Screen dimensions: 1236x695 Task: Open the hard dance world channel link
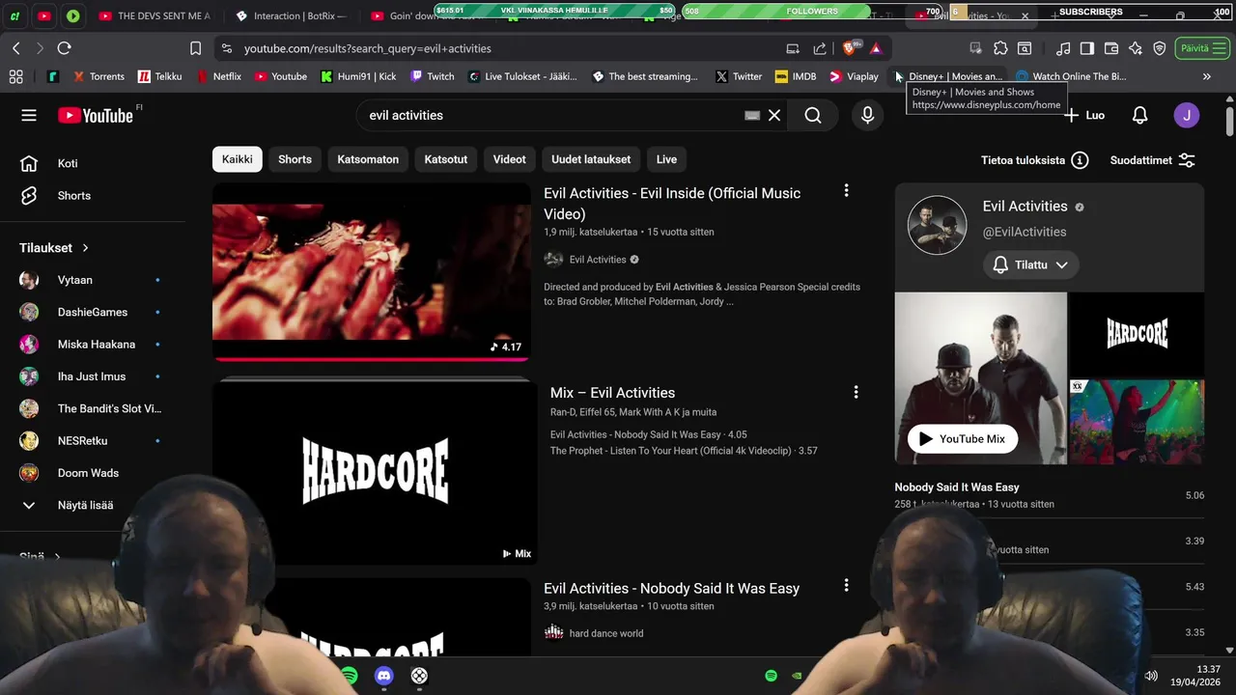[606, 633]
